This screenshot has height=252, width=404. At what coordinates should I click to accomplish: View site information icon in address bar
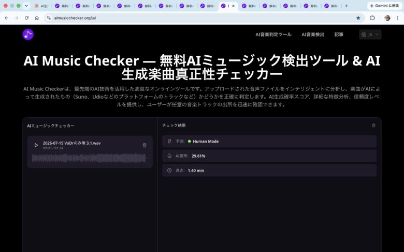(x=49, y=18)
